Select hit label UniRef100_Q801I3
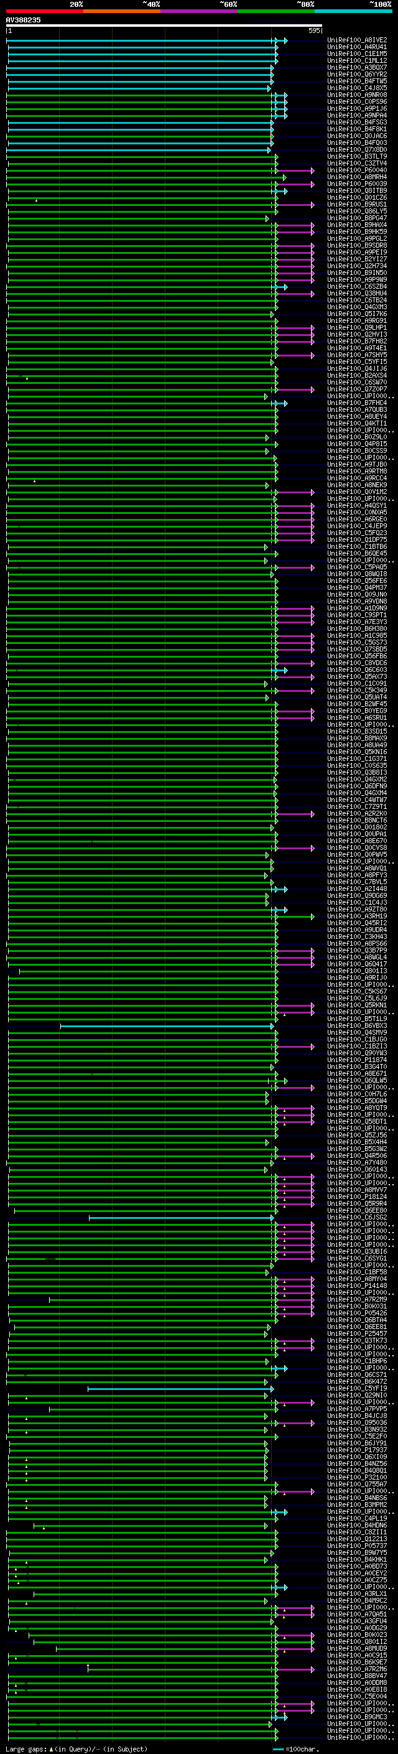 [x=357, y=971]
